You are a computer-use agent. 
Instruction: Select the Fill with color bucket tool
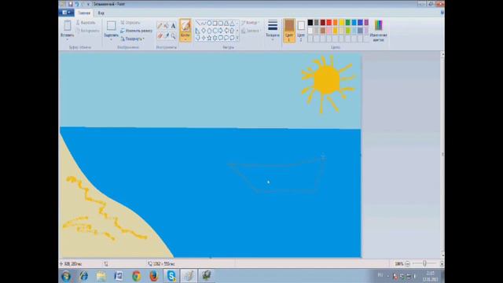click(166, 26)
